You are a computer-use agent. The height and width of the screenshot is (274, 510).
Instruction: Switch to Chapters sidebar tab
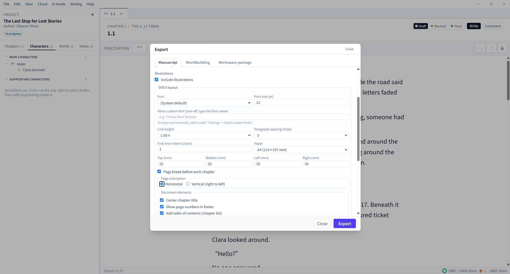14,46
